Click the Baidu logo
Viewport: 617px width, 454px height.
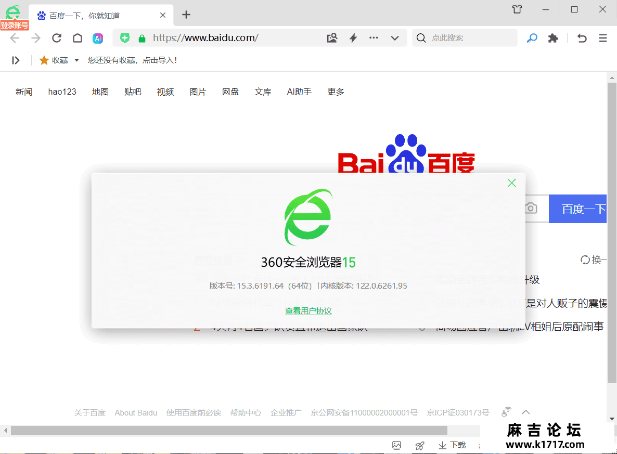tap(406, 154)
